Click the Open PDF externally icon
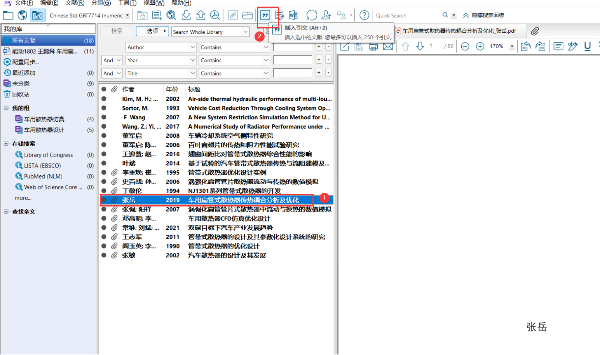The width and height of the screenshot is (600, 355). pos(345,47)
